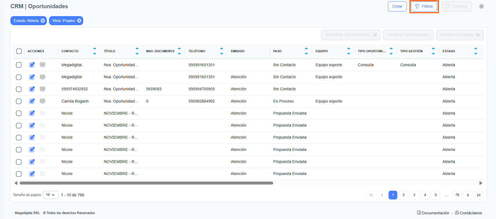Open comments icon on first Megadigital row
This screenshot has width=496, height=219.
42,65
